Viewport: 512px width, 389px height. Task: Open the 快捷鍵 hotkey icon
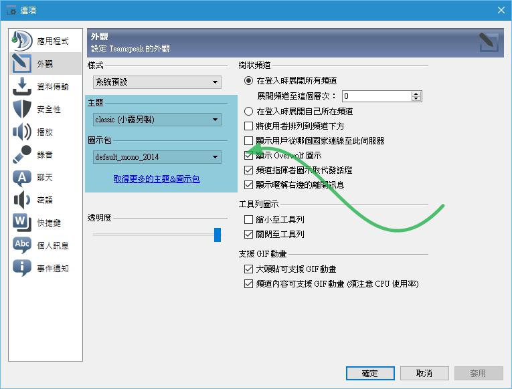pos(22,223)
